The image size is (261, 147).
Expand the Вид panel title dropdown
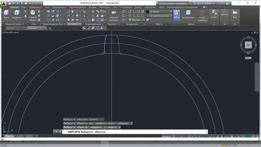point(159,24)
